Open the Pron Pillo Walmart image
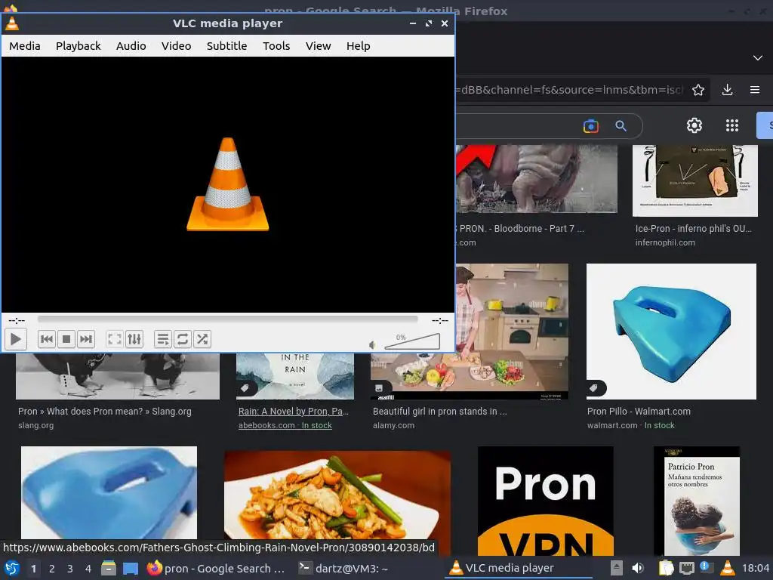The width and height of the screenshot is (773, 580). point(671,332)
